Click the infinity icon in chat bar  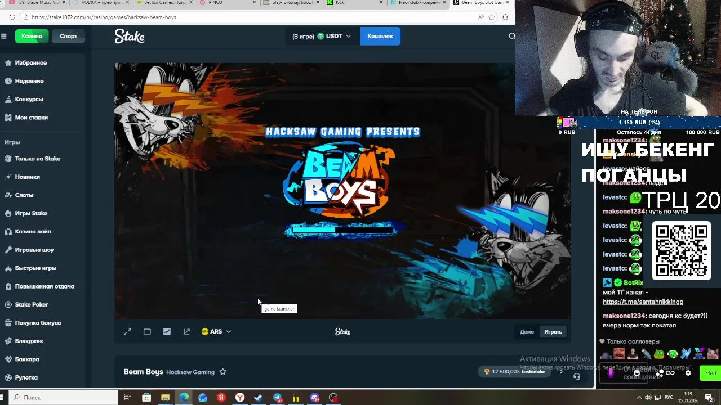(670, 373)
